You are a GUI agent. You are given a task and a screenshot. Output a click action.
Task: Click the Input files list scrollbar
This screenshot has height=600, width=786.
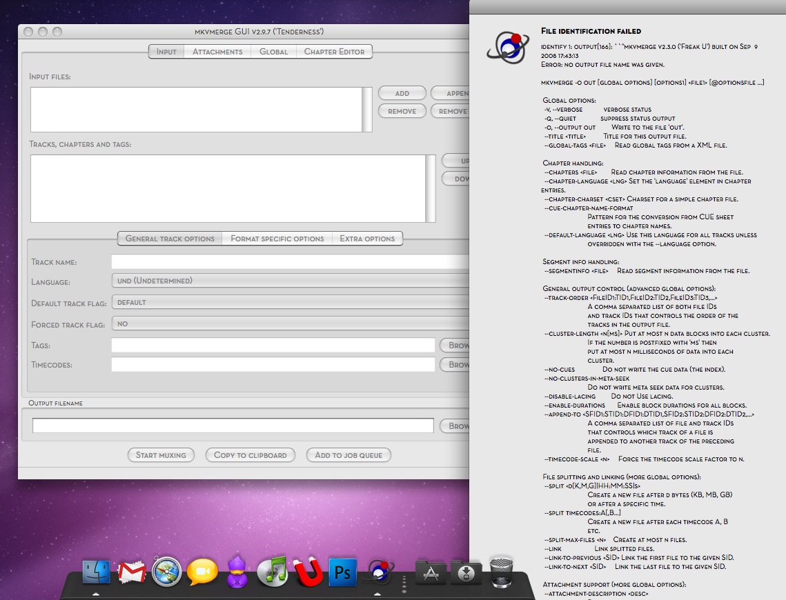367,110
